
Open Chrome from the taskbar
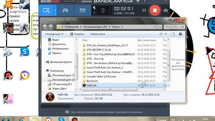(22, 119)
